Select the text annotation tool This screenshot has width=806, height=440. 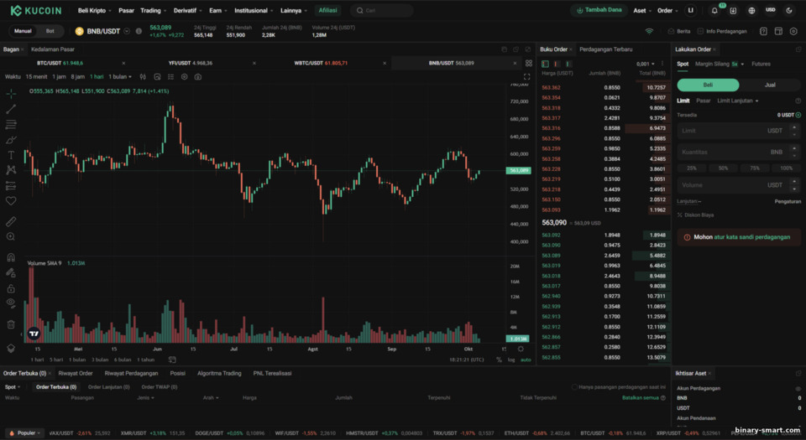click(11, 155)
